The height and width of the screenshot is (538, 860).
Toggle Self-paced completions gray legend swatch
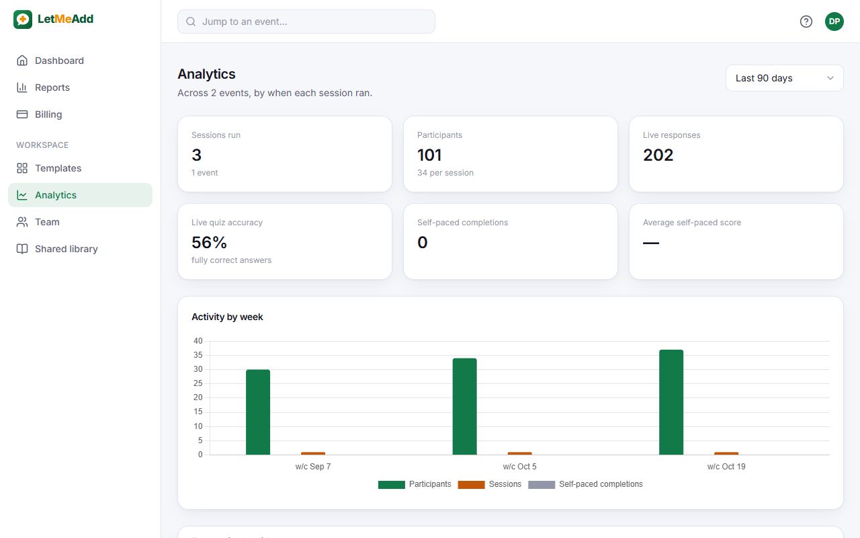[x=542, y=484]
